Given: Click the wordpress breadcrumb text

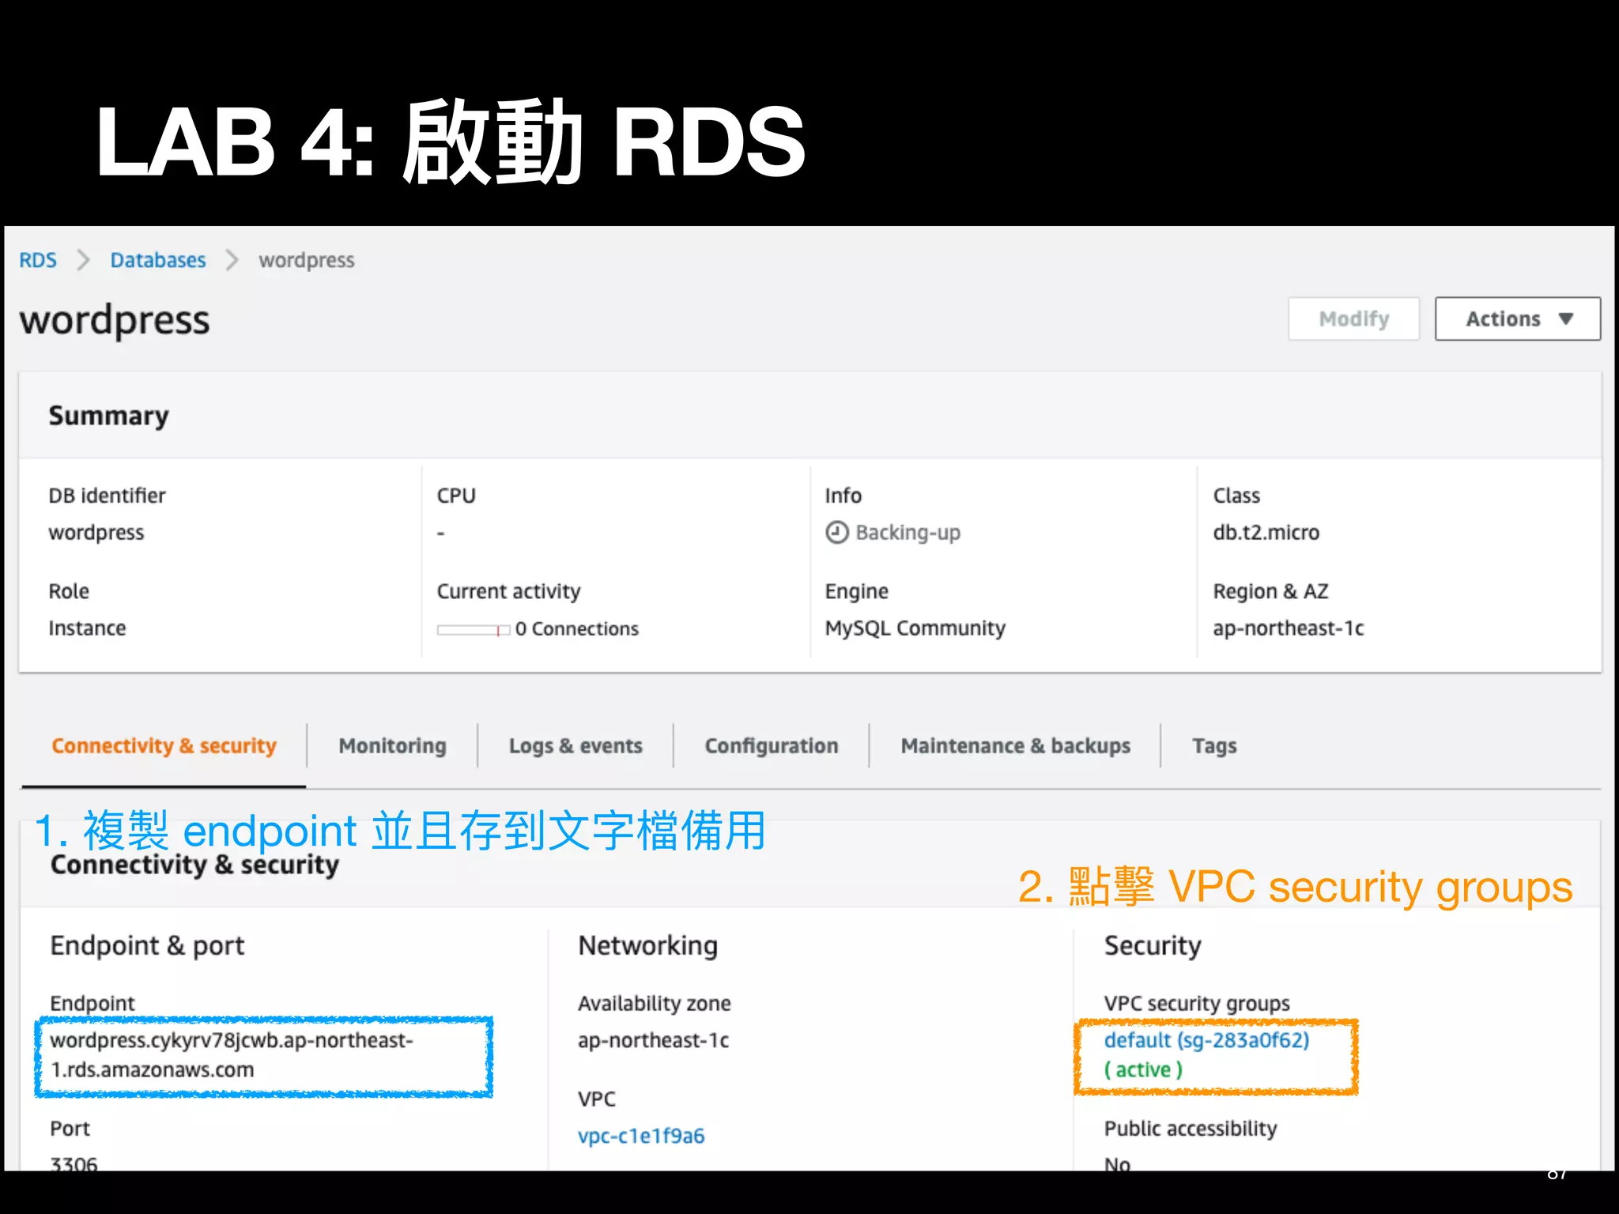Looking at the screenshot, I should point(307,261).
